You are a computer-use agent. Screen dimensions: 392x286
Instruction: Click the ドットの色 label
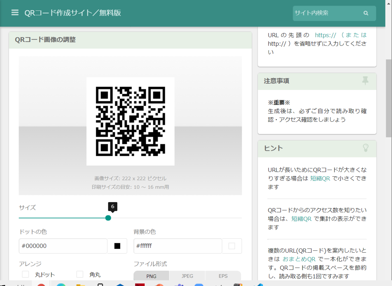[33, 232]
